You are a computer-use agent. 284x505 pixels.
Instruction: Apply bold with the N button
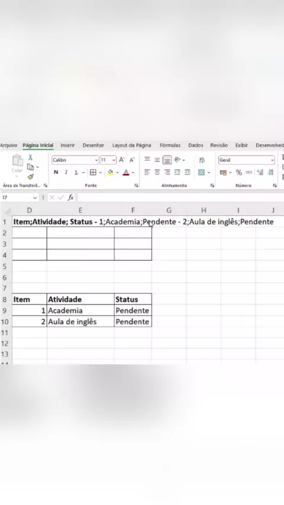pos(56,172)
